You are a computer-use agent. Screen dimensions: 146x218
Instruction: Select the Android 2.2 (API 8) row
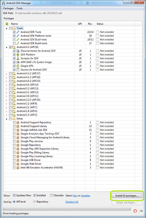pos(73,104)
